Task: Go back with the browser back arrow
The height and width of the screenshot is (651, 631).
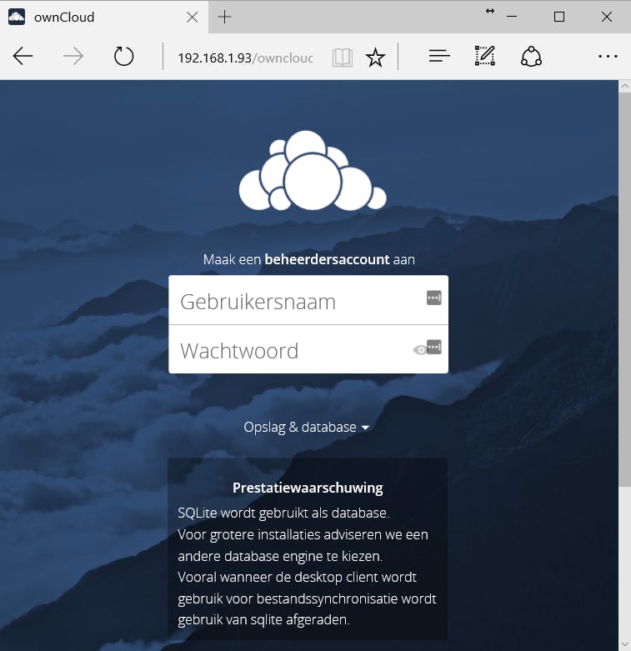Action: coord(23,56)
